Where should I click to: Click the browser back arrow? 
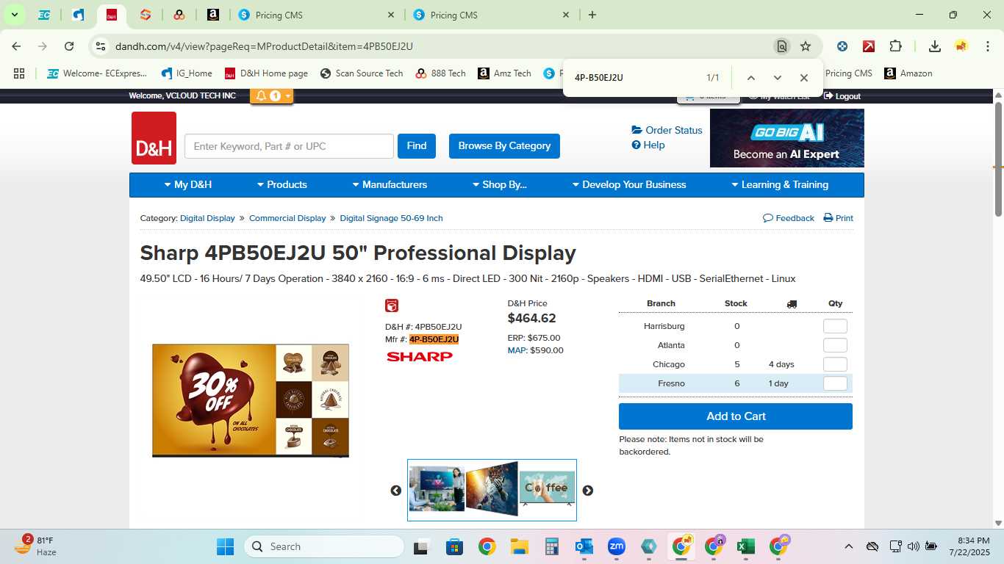[x=16, y=46]
